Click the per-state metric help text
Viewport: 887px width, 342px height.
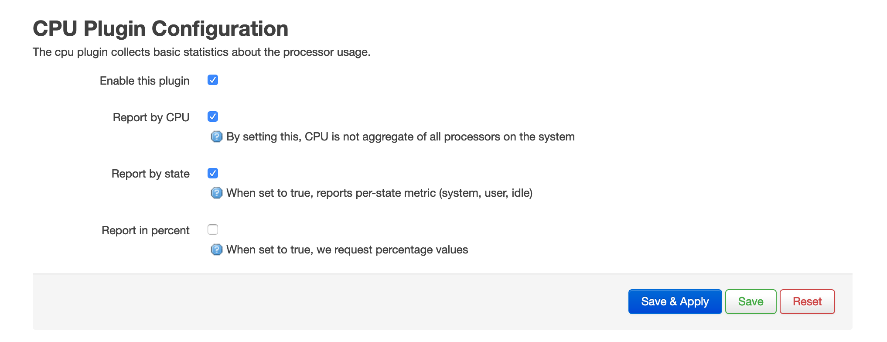click(x=379, y=193)
